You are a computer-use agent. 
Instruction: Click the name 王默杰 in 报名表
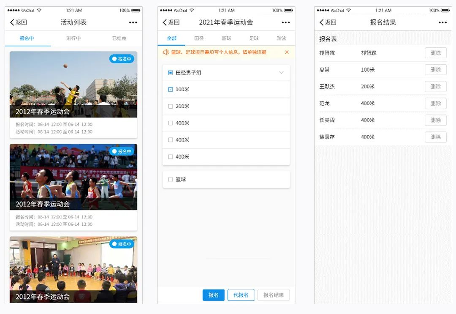coord(327,87)
